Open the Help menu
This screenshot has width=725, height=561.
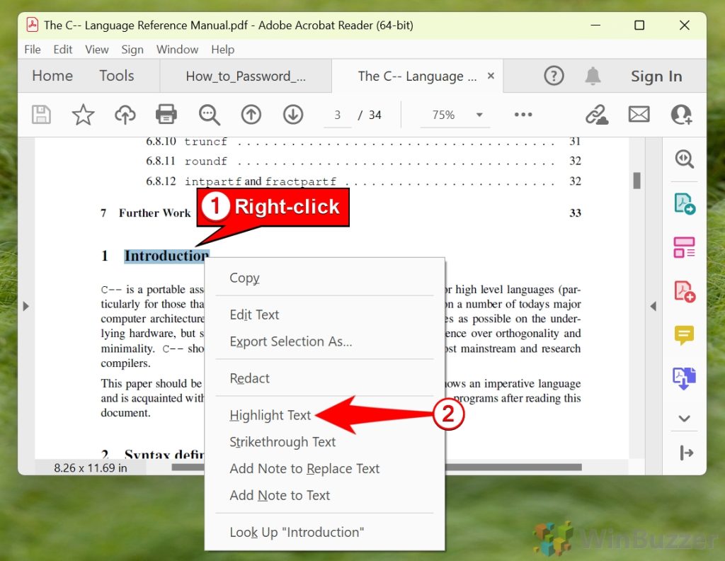tap(223, 50)
